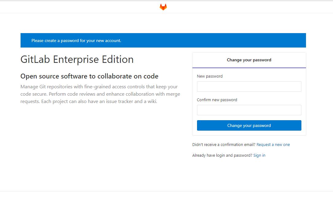Submit the password form
The height and width of the screenshot is (199, 333).
tap(249, 125)
